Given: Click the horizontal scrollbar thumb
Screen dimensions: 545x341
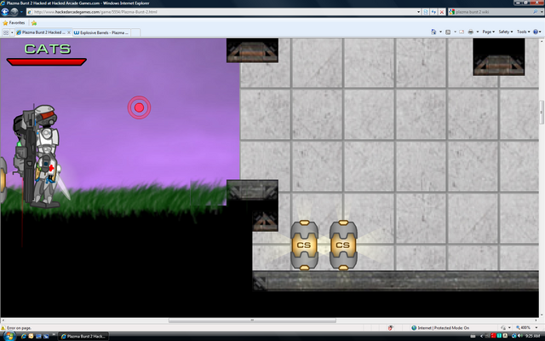Looking at the screenshot, I should coord(252,321).
